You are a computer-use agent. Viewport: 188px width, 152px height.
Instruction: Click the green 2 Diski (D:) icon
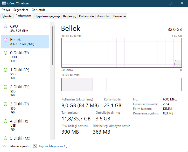5,87
